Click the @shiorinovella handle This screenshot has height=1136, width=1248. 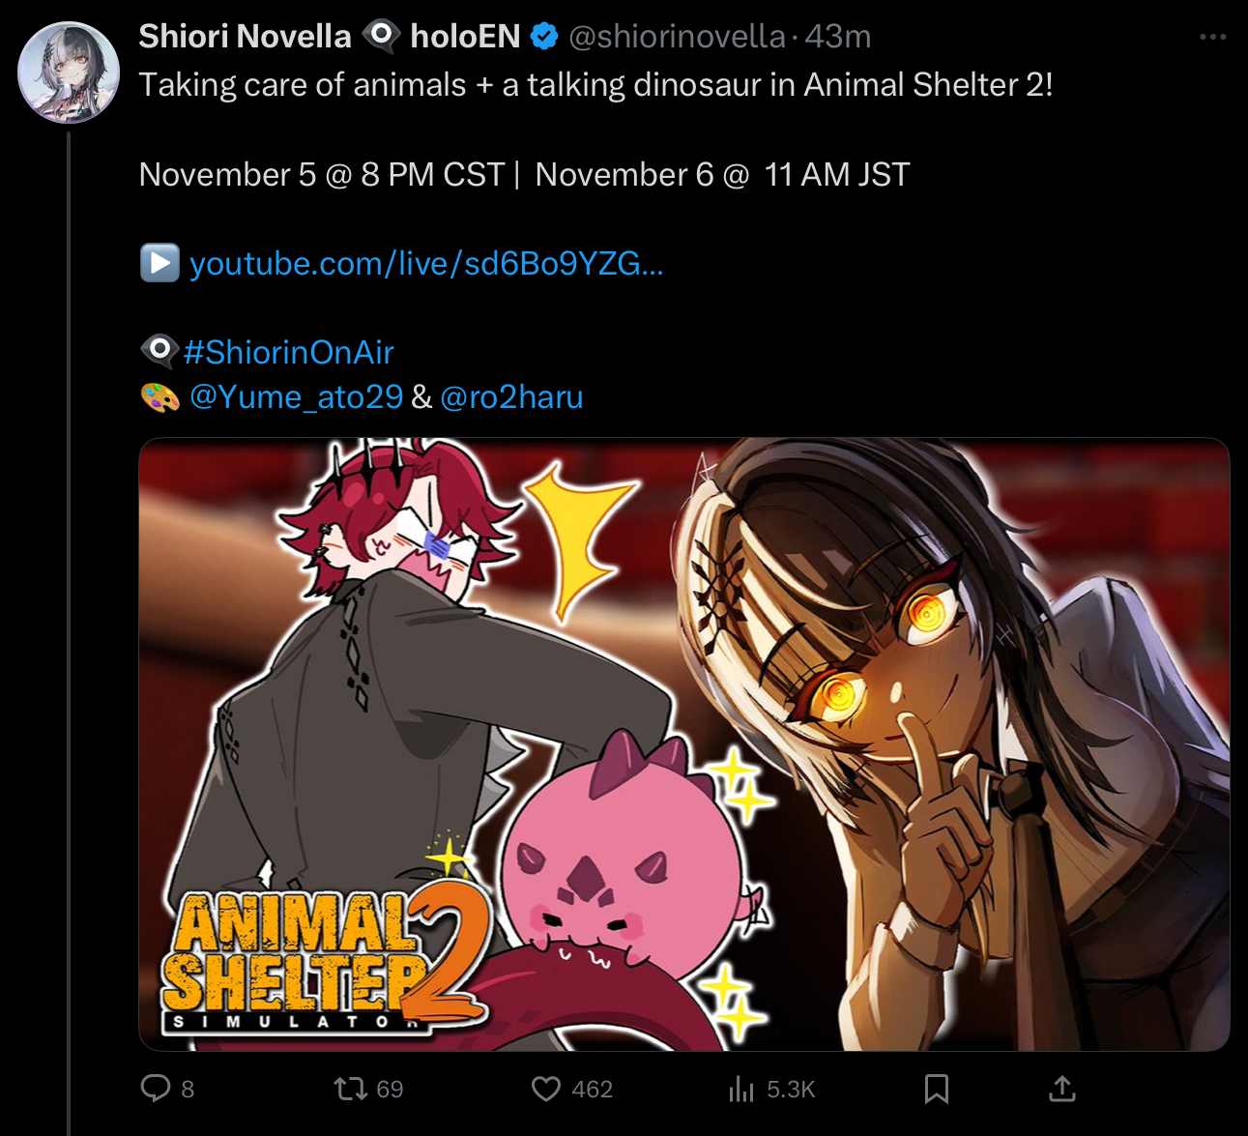[x=677, y=37]
